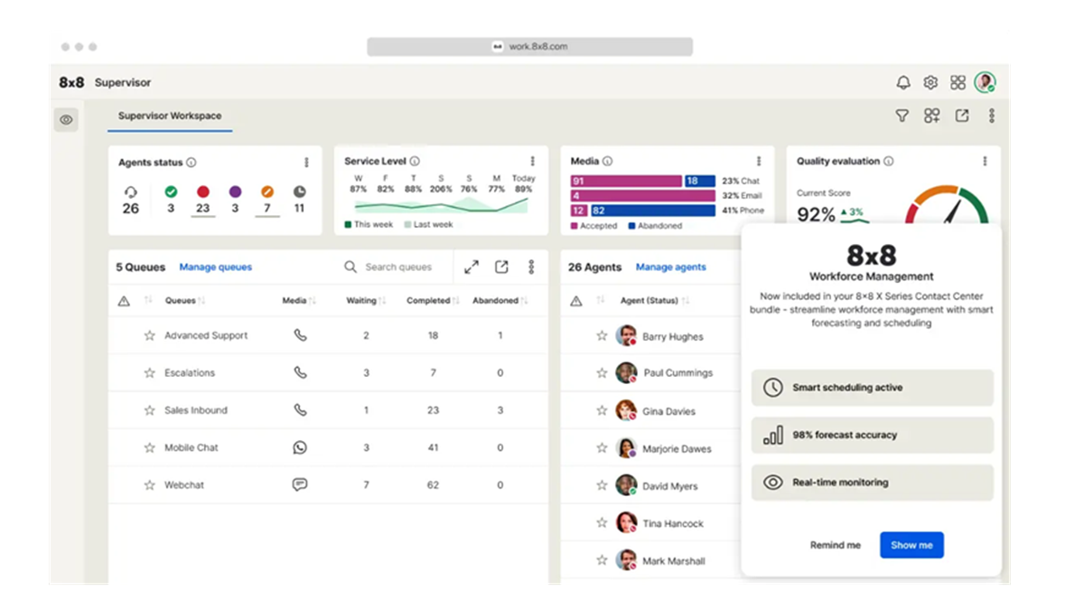Open the Media panel kebab menu
Viewport: 1084px width, 610px height.
tap(760, 161)
